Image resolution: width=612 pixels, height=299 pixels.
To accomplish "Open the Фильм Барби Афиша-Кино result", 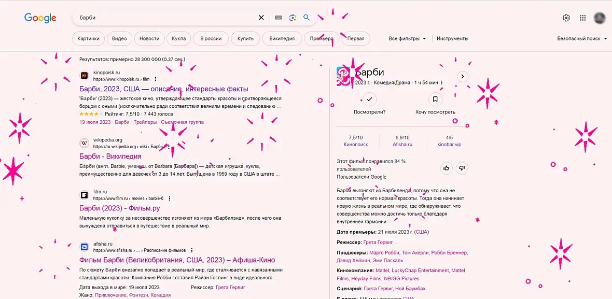I will point(177,260).
